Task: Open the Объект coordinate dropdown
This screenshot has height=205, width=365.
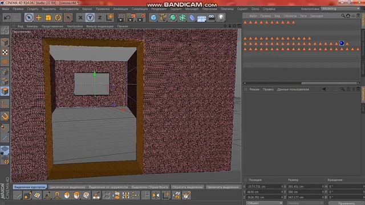Action: [265, 203]
